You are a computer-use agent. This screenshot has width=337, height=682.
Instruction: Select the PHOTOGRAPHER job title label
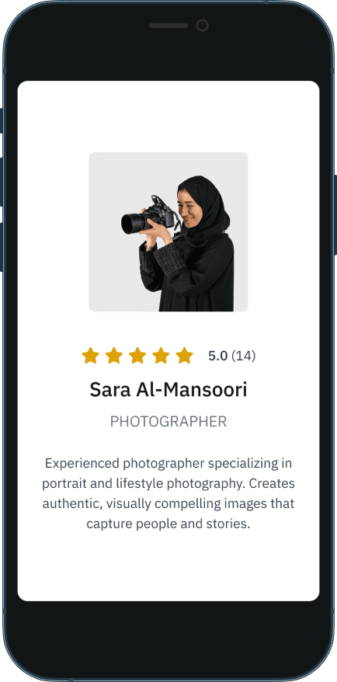pyautogui.click(x=168, y=422)
